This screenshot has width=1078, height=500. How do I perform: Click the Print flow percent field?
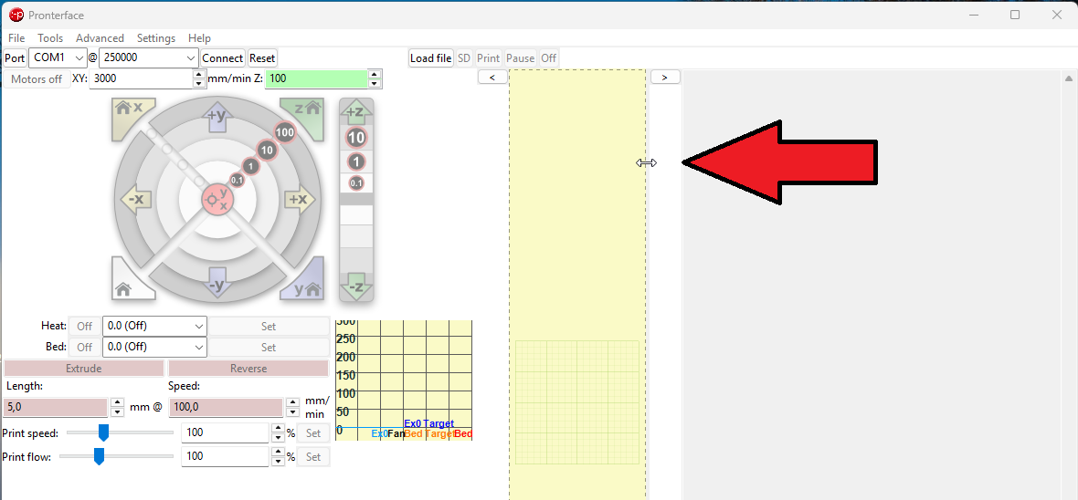coord(226,456)
